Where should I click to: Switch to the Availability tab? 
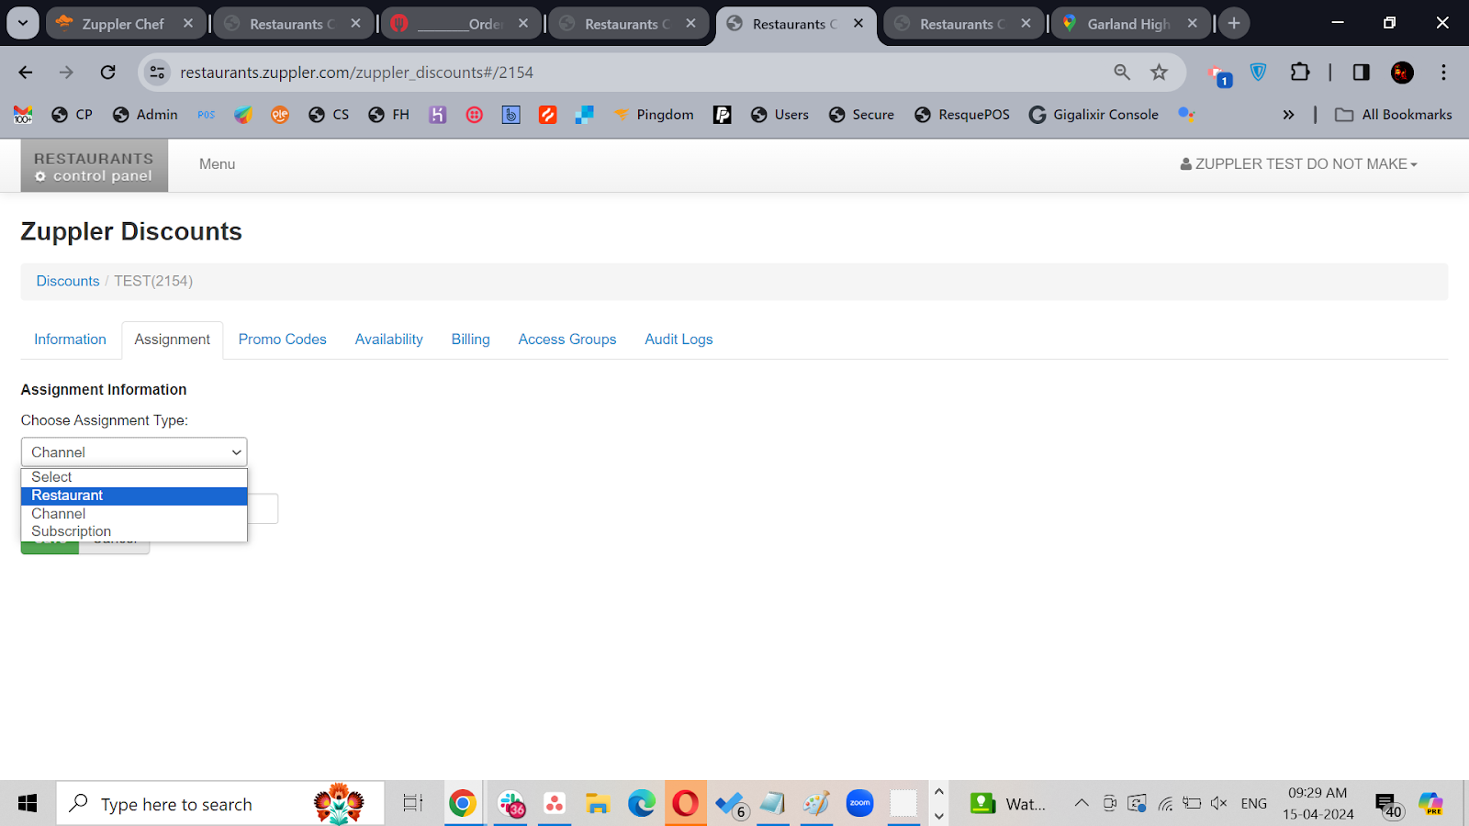[x=389, y=340]
